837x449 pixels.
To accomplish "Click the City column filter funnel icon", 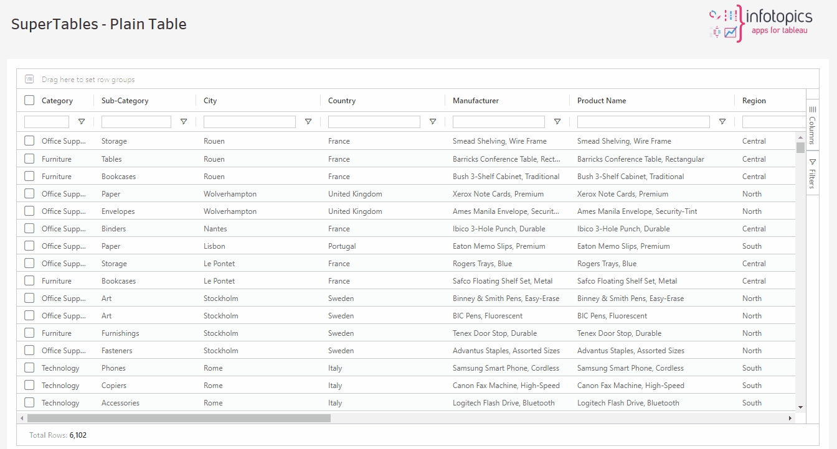I will pyautogui.click(x=308, y=122).
